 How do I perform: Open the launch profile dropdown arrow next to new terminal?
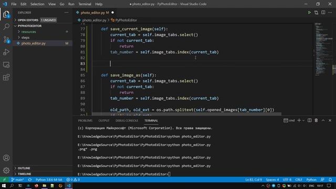tap(303, 120)
